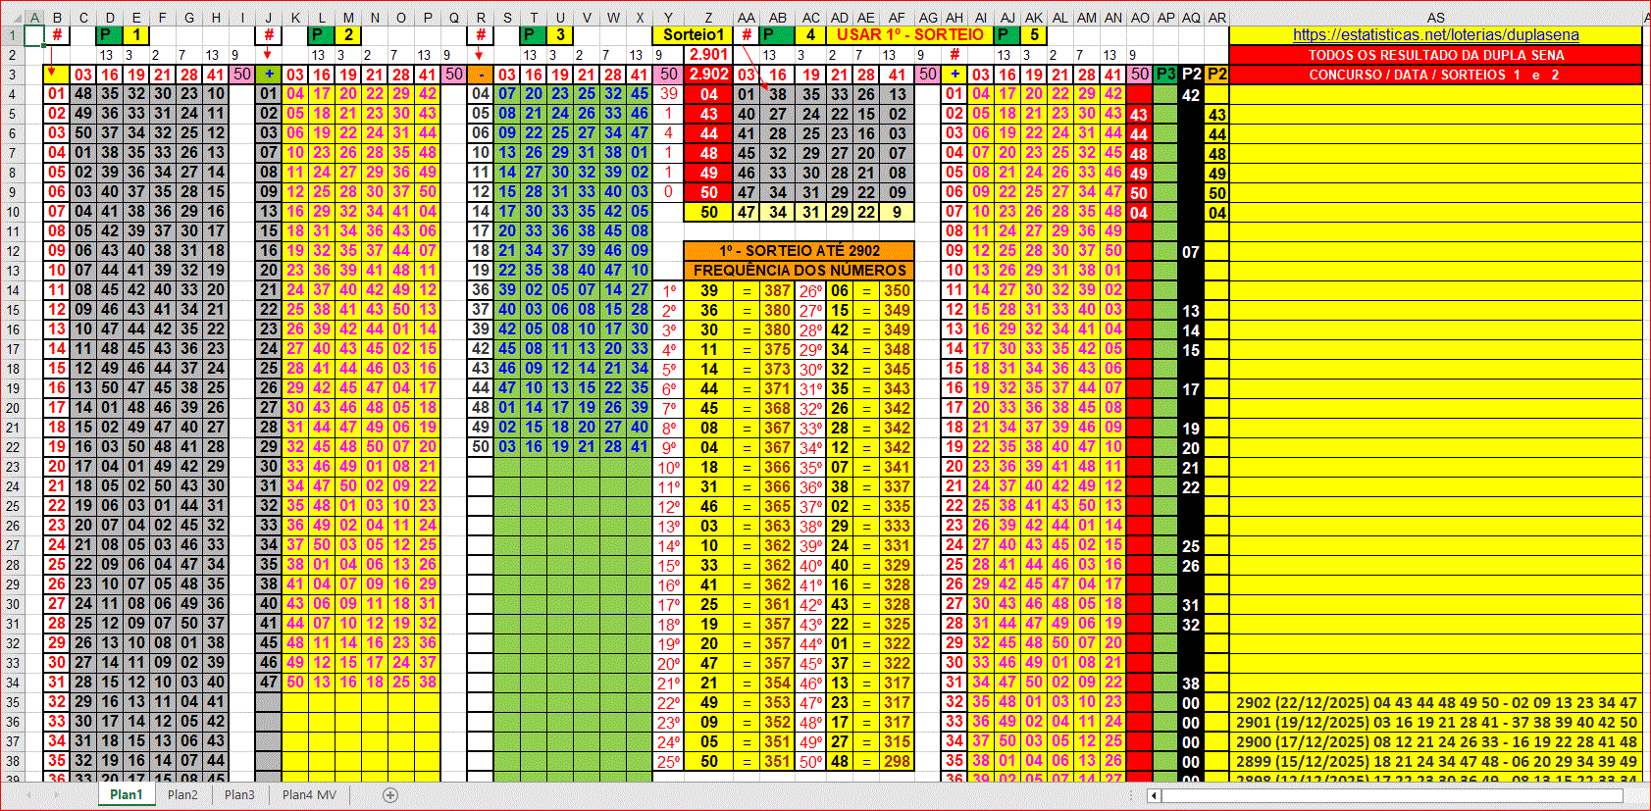Click the previous sheet navigation arrow
Image resolution: width=1651 pixels, height=811 pixels.
click(30, 795)
